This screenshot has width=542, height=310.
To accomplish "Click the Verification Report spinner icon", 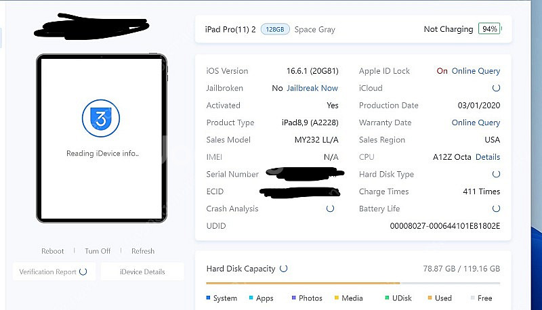I will tap(83, 271).
